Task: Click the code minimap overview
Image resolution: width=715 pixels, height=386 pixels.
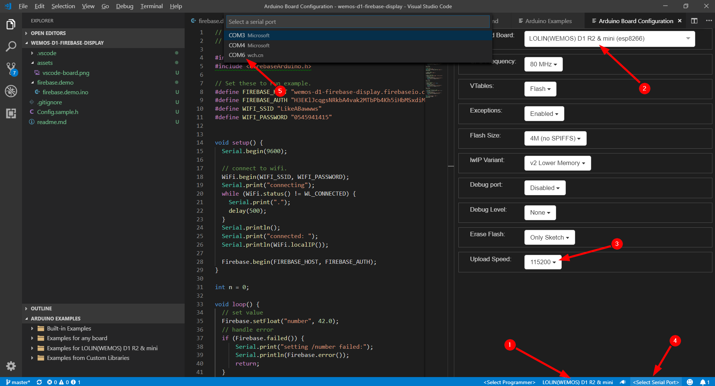Action: (x=434, y=81)
